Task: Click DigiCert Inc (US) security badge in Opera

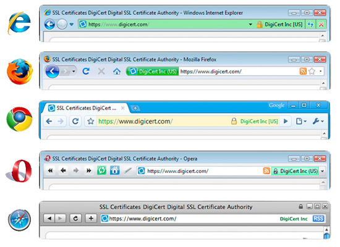Action: pos(295,171)
